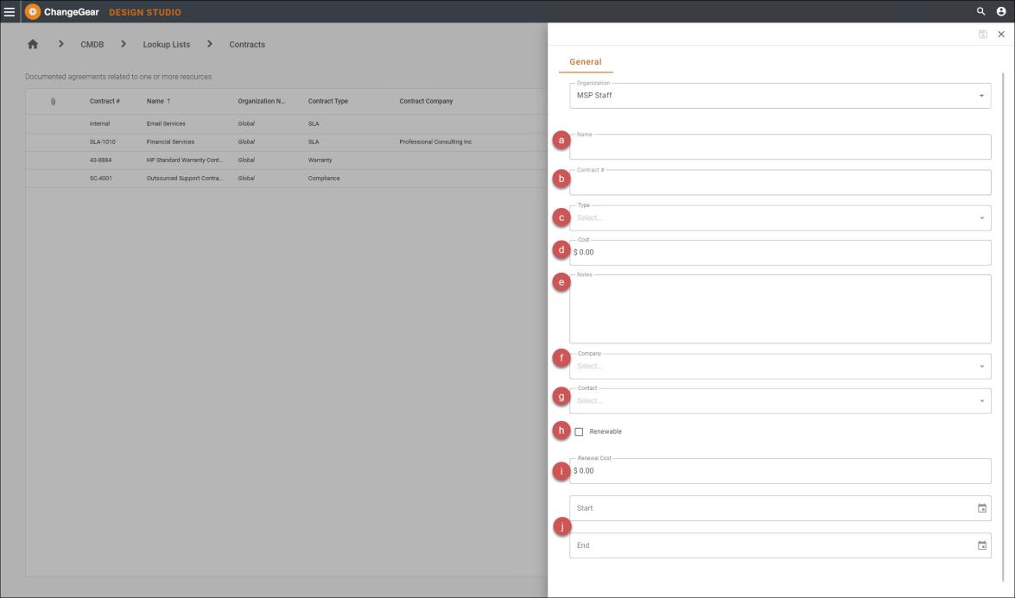1015x598 pixels.
Task: Click in the Name input field
Action: click(779, 148)
